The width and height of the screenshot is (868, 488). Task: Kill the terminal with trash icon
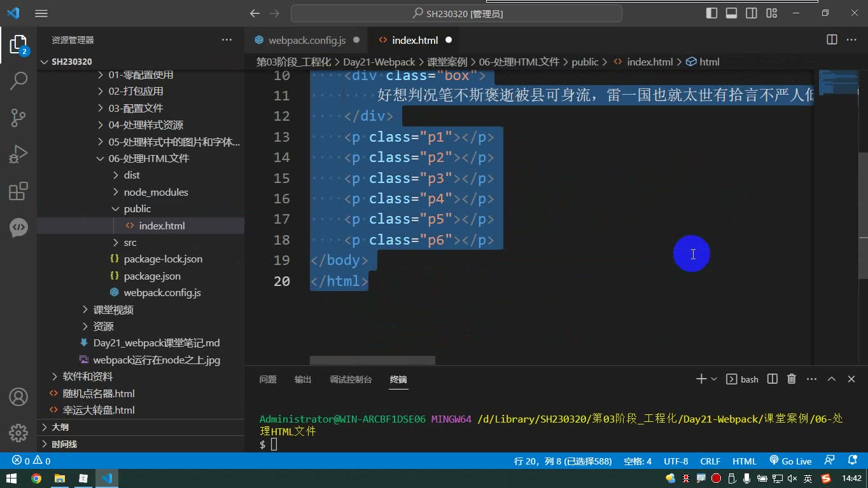point(792,379)
